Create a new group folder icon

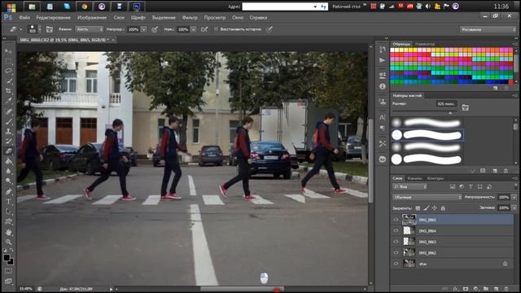(x=486, y=289)
